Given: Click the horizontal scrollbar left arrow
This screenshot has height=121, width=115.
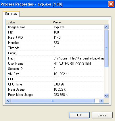Looking at the screenshot, I should [8, 101].
